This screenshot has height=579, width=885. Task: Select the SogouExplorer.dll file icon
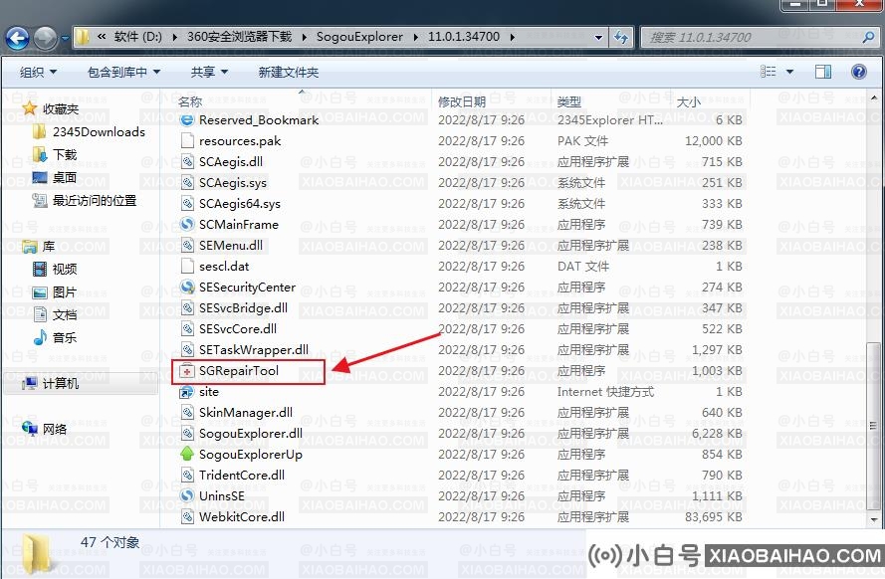pyautogui.click(x=187, y=434)
